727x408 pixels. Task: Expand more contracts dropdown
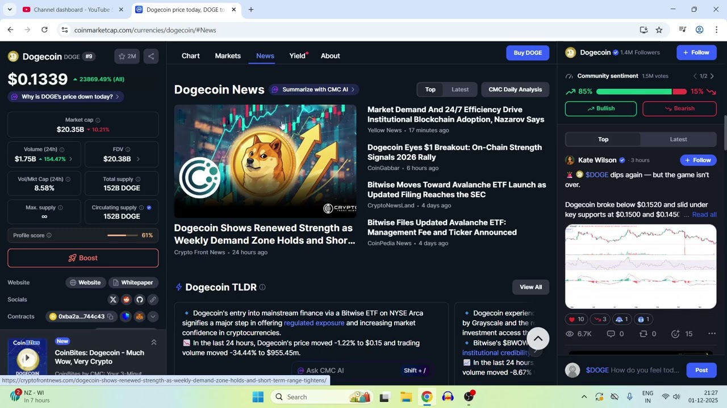click(153, 316)
